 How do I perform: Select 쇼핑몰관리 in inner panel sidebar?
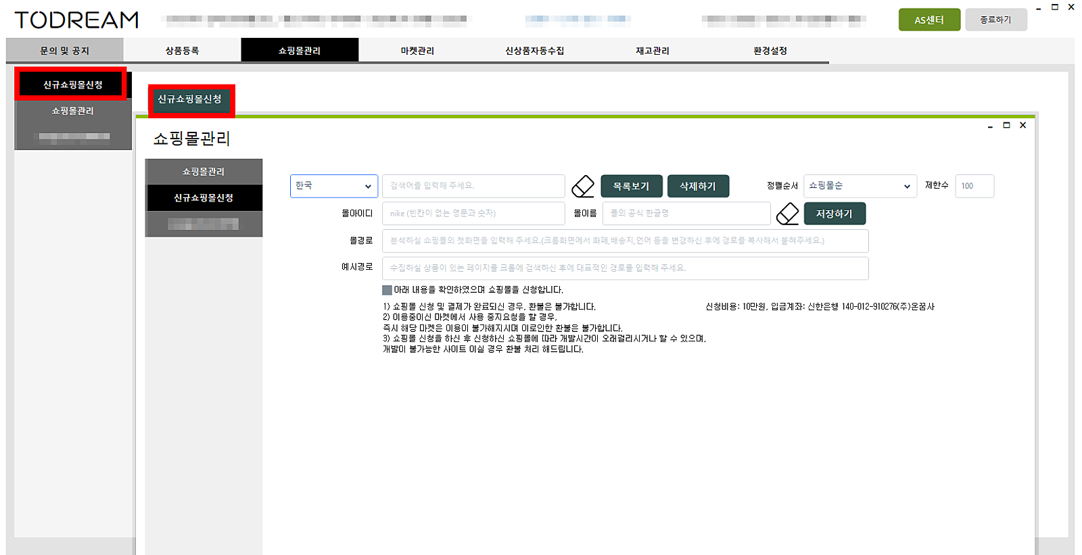(204, 172)
